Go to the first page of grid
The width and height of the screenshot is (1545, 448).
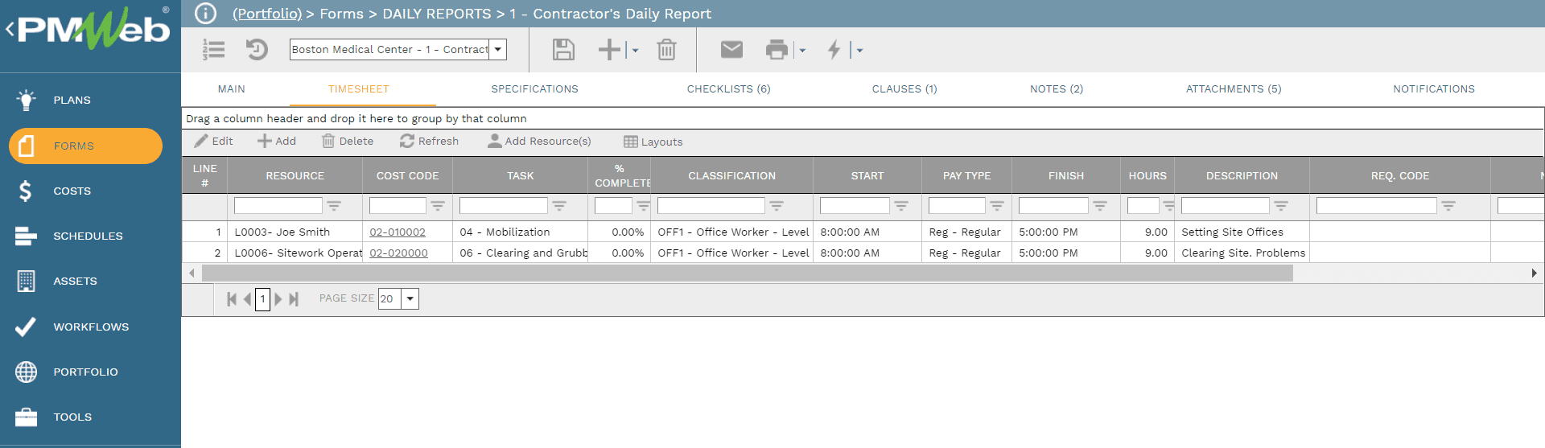tap(232, 299)
